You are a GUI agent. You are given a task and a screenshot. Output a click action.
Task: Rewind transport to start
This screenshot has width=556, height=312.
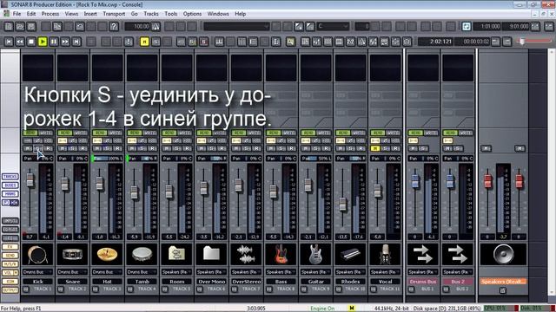9,42
